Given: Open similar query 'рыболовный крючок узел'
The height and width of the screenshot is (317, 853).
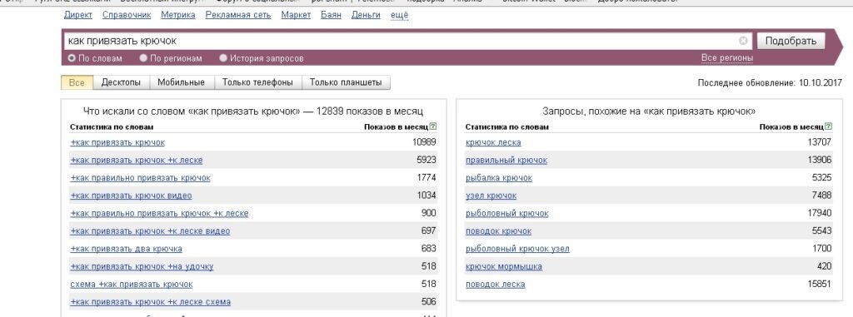Looking at the screenshot, I should click(x=517, y=249).
